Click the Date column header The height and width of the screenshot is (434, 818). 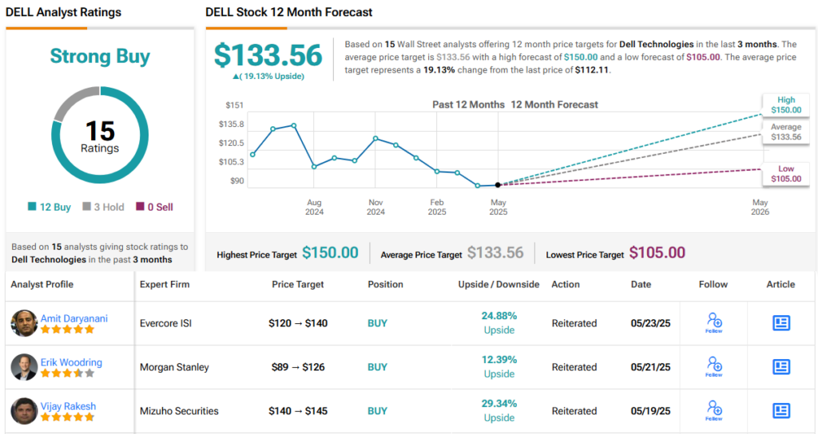tap(641, 285)
